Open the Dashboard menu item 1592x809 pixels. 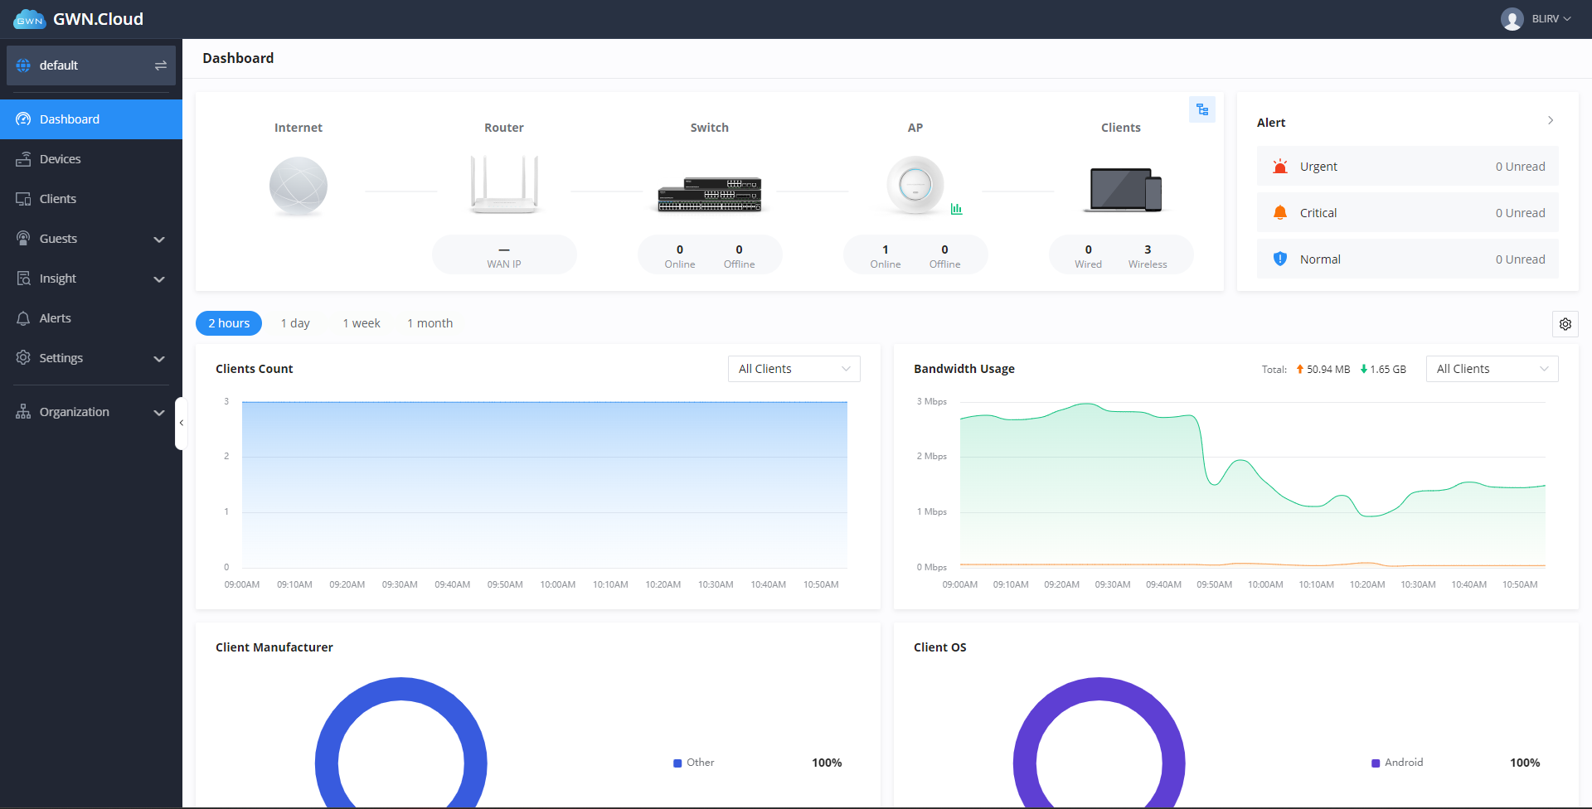pos(69,119)
